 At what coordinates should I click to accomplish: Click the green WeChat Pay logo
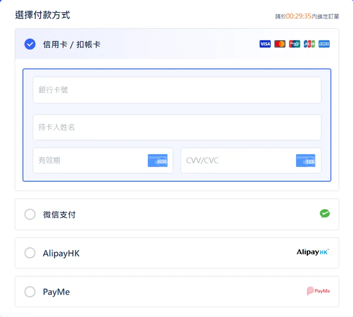tap(324, 213)
